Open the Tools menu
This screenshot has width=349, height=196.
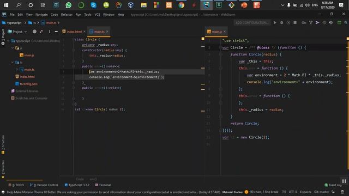point(88,15)
